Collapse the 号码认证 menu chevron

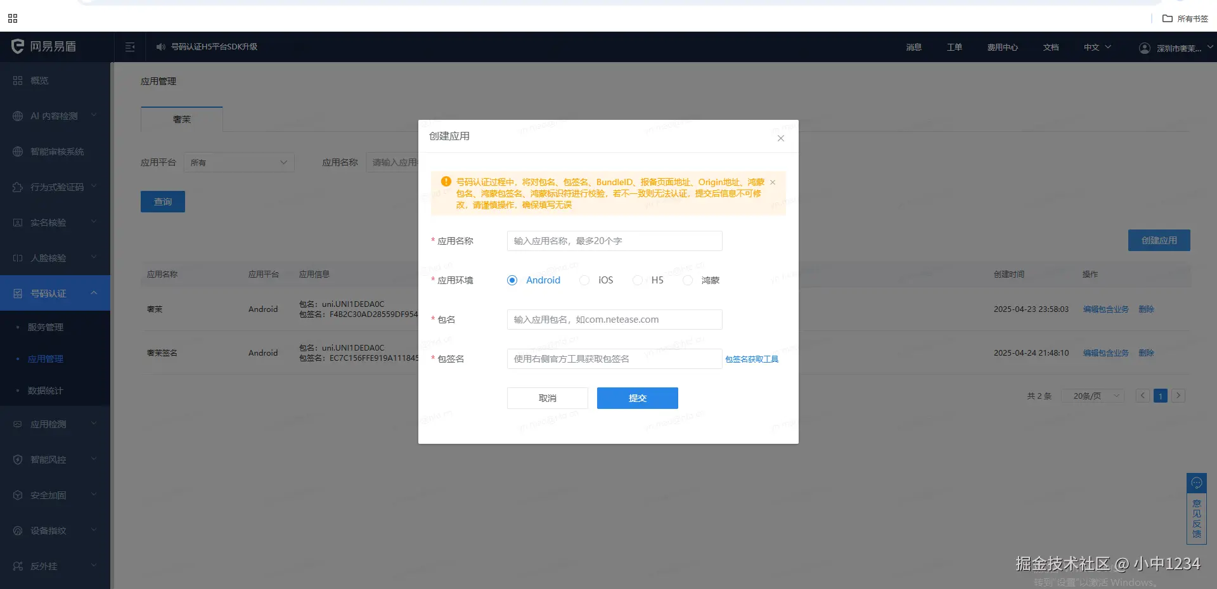94,293
